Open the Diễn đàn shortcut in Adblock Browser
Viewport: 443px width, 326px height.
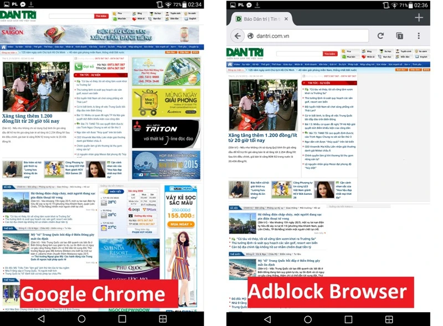point(403,57)
